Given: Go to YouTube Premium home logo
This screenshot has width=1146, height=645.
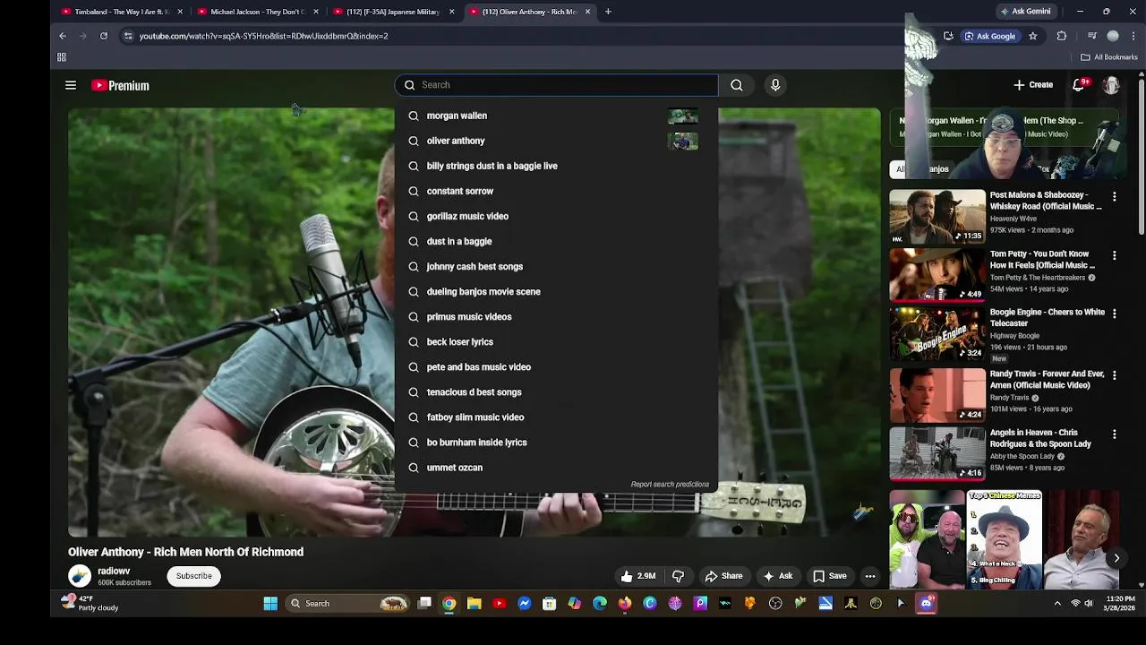Looking at the screenshot, I should [x=120, y=85].
